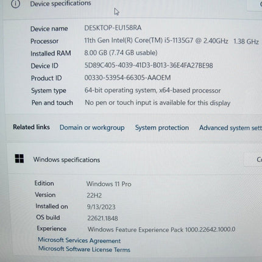Select Product ID value 00330-53954-66305-AAOEM
The image size is (262, 262).
point(127,78)
